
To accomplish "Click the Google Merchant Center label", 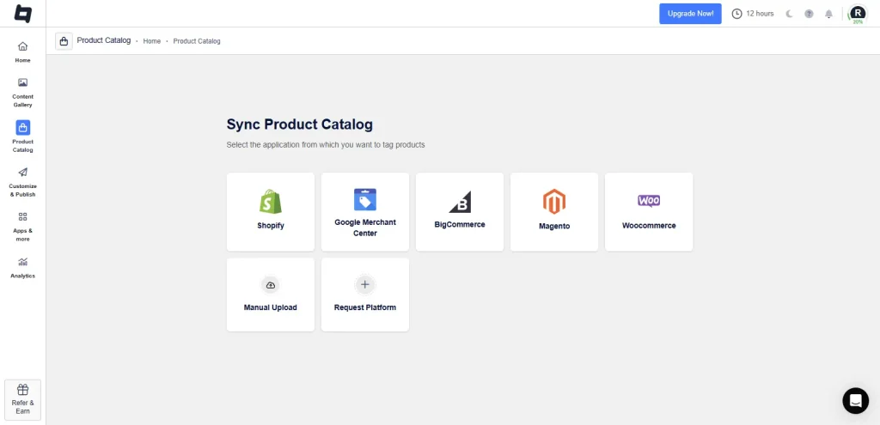I will 364,227.
